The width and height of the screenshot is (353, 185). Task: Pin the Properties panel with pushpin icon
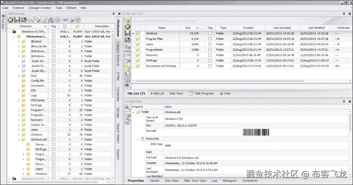click(344, 101)
